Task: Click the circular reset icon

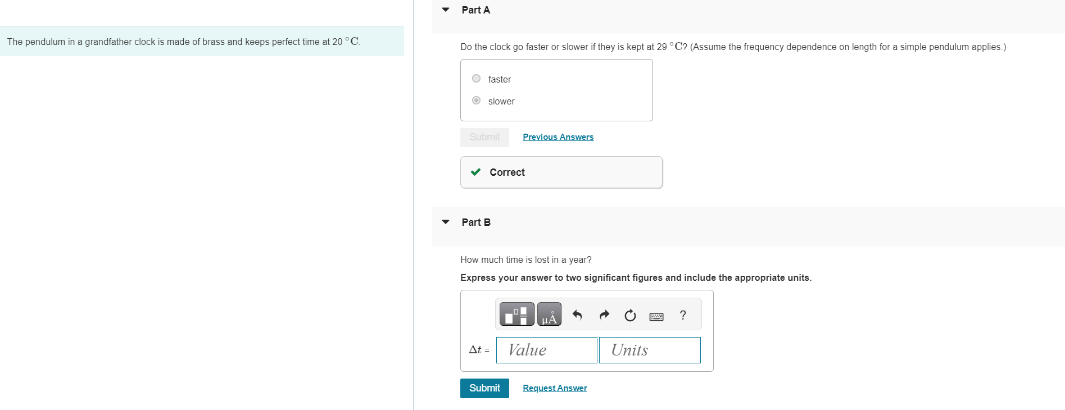Action: pos(630,316)
